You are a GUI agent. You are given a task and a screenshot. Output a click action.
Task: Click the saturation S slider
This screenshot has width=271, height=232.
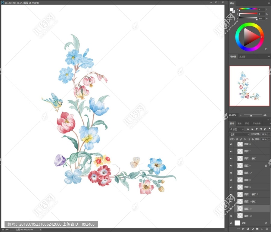pyautogui.click(x=248, y=14)
